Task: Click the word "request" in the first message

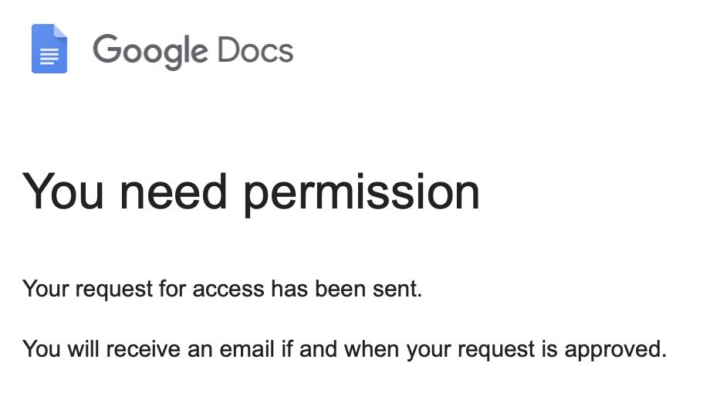Action: pos(114,290)
